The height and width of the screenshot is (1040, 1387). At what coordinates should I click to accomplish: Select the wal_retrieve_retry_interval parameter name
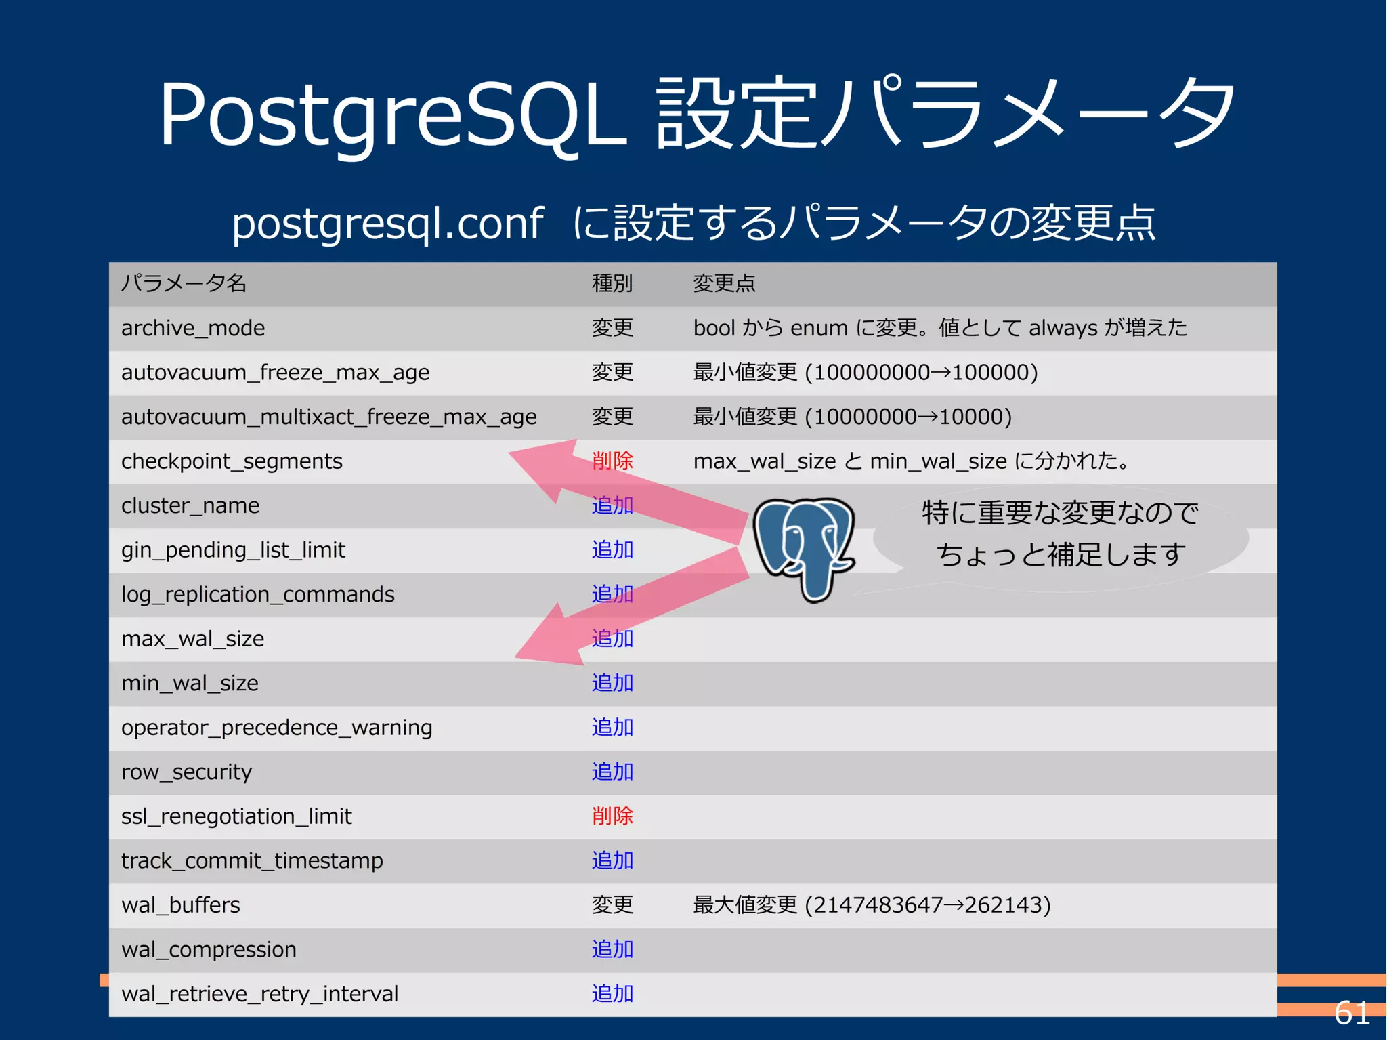click(259, 994)
